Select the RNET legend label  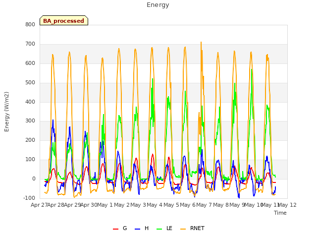point(197,228)
